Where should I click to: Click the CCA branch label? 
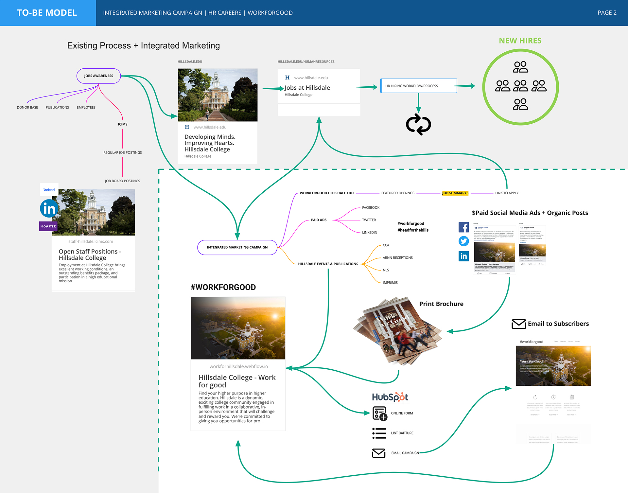click(x=386, y=245)
